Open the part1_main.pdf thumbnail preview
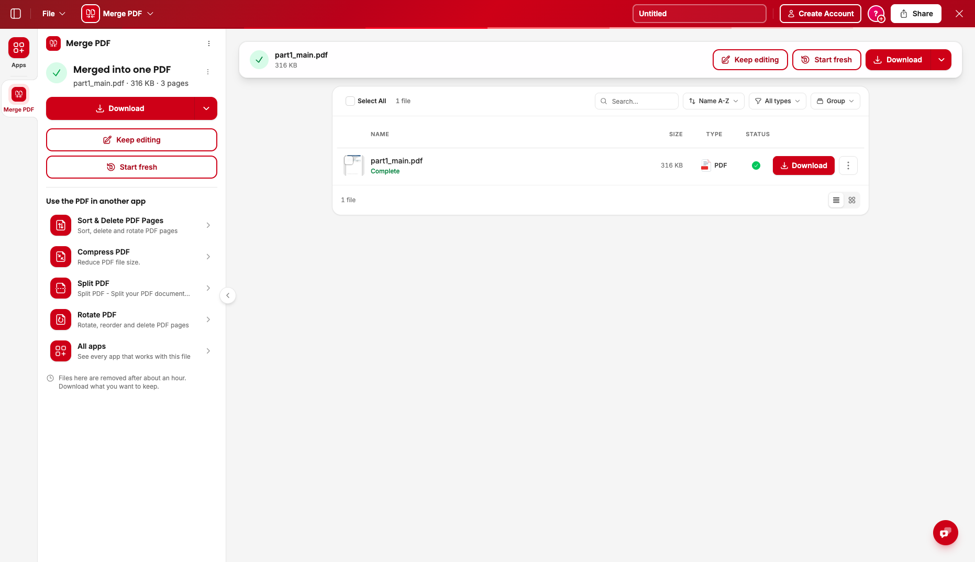This screenshot has height=562, width=975. tap(354, 166)
